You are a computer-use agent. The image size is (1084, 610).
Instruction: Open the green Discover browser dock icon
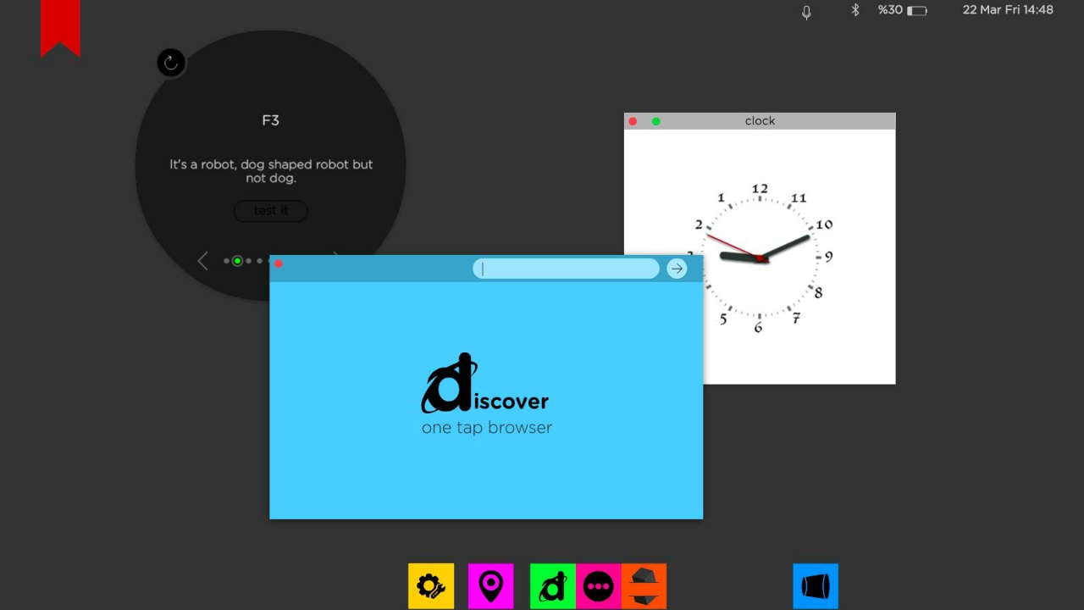tap(553, 585)
